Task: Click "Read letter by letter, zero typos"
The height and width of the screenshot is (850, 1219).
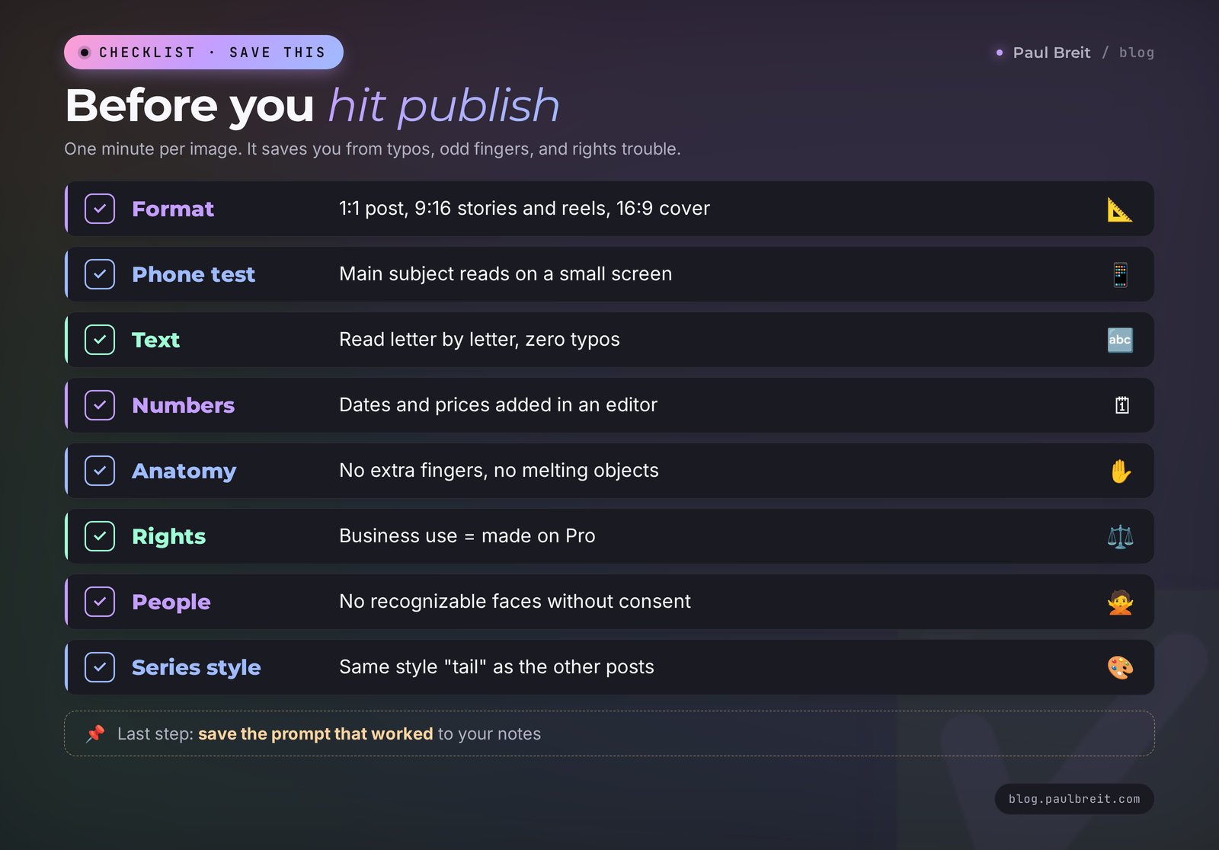Action: click(479, 340)
